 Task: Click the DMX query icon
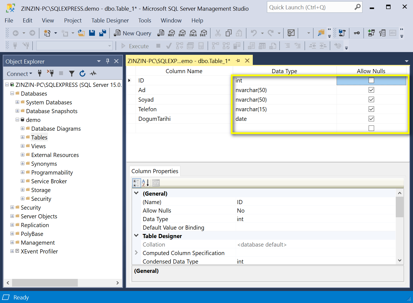point(182,33)
